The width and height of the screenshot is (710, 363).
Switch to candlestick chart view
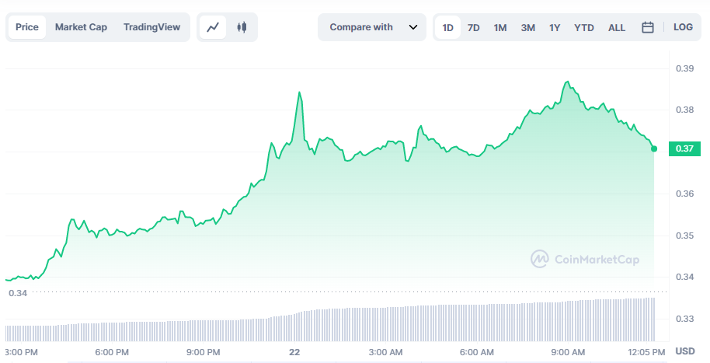(x=242, y=27)
